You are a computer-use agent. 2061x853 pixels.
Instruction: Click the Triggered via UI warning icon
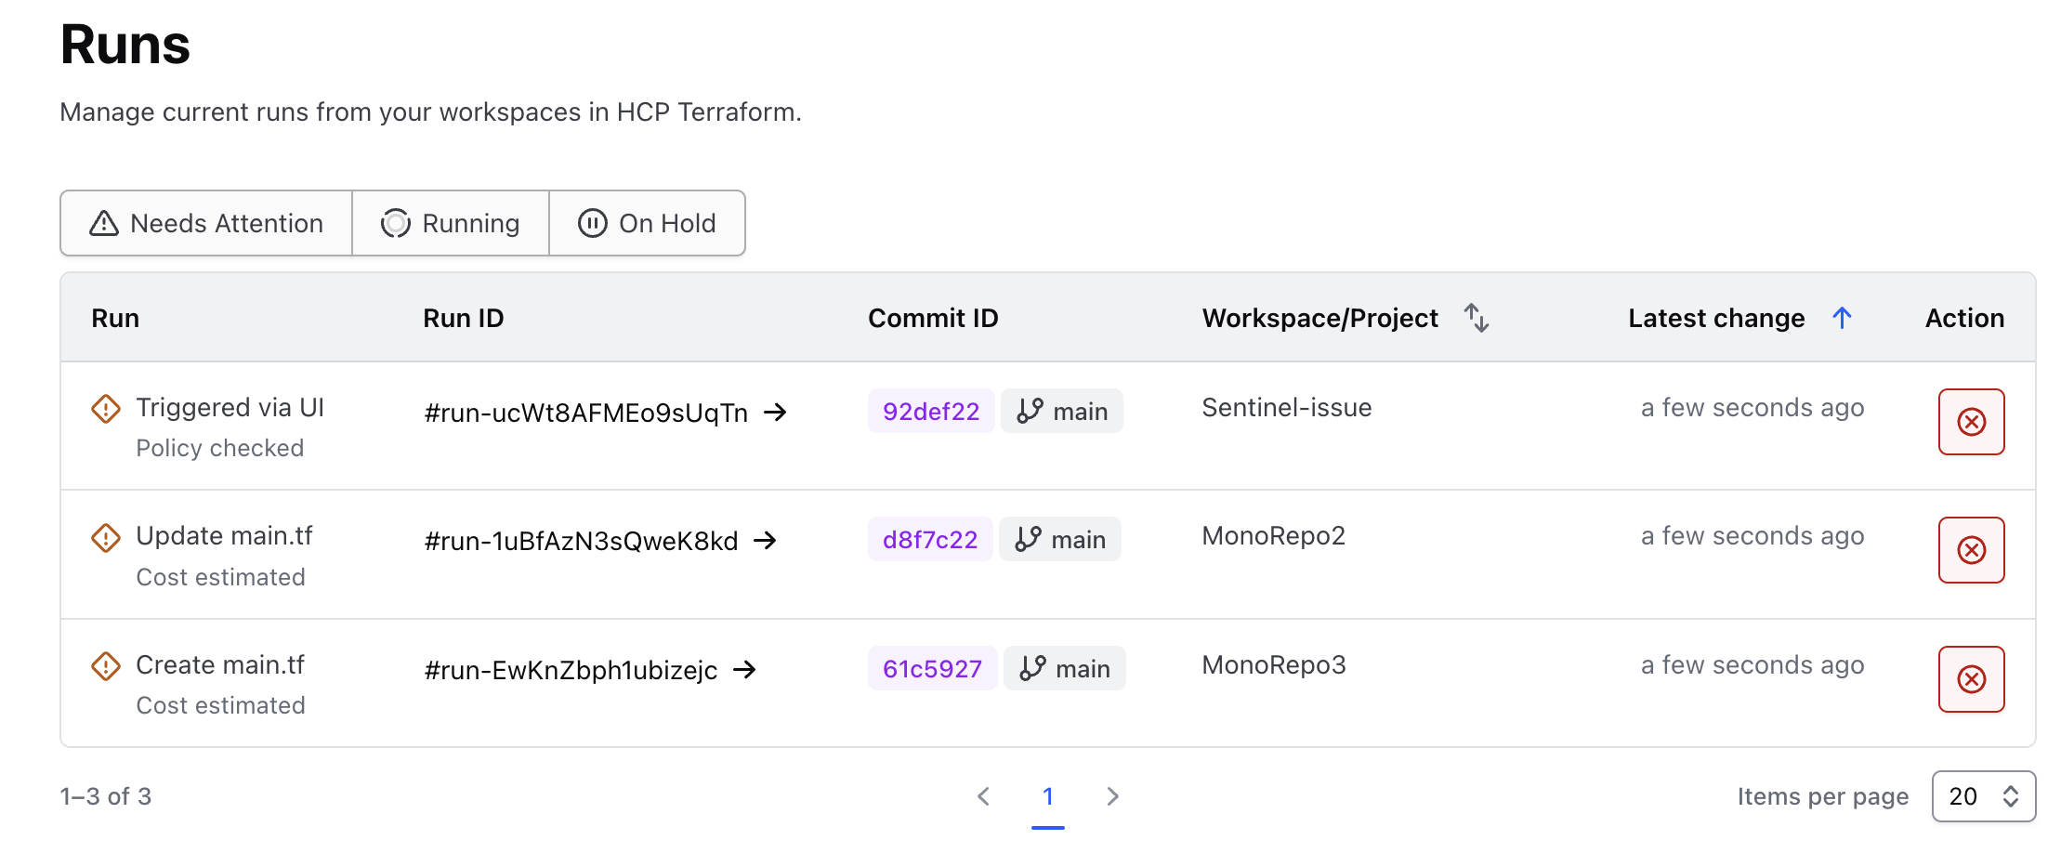pos(106,408)
